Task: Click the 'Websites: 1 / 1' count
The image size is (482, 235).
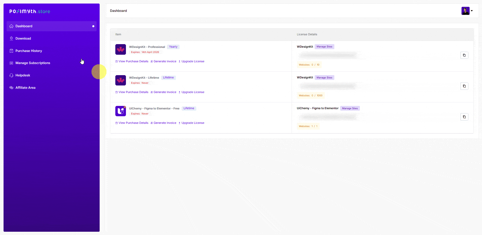Action: click(308, 126)
